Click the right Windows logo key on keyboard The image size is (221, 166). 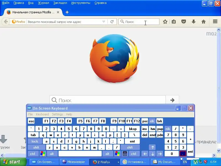point(117,154)
